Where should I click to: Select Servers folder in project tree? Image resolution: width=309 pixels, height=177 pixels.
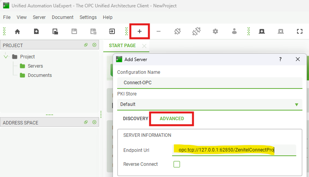coord(35,66)
